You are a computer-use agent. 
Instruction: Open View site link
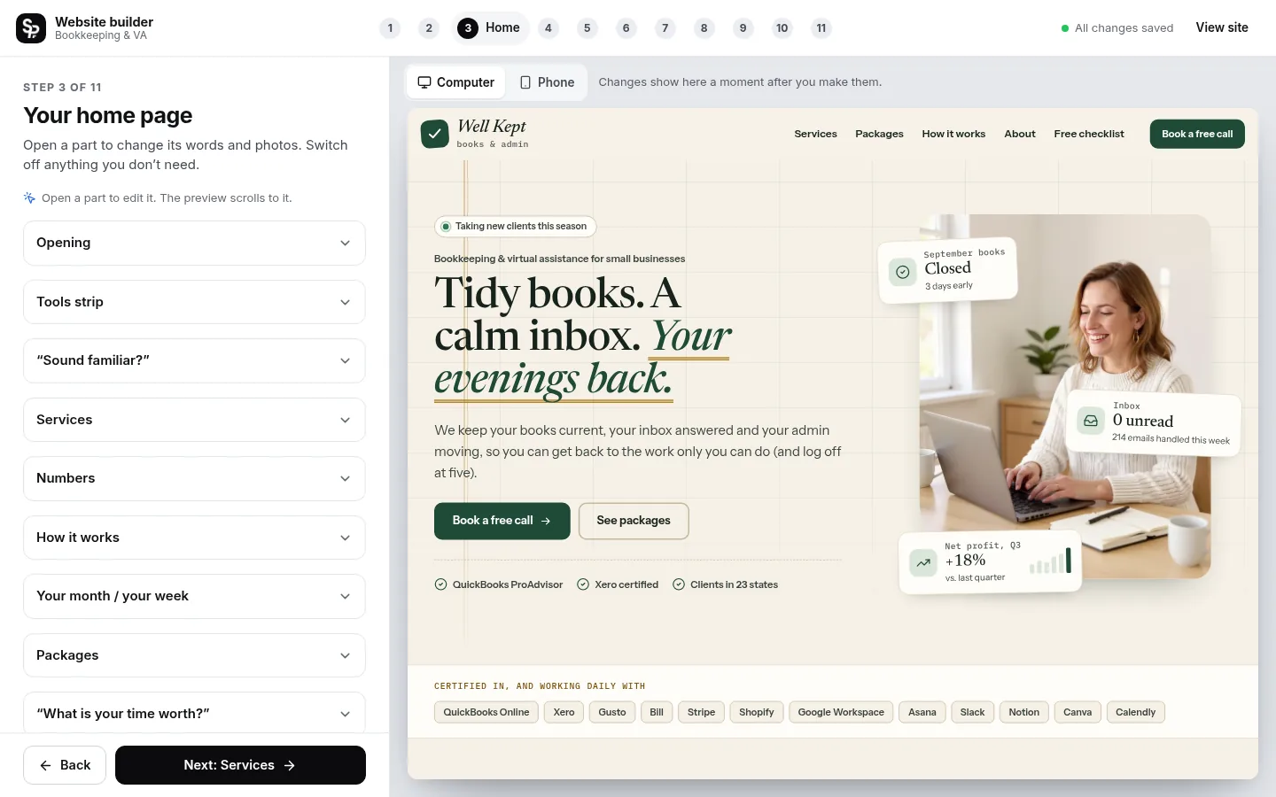[x=1222, y=27]
